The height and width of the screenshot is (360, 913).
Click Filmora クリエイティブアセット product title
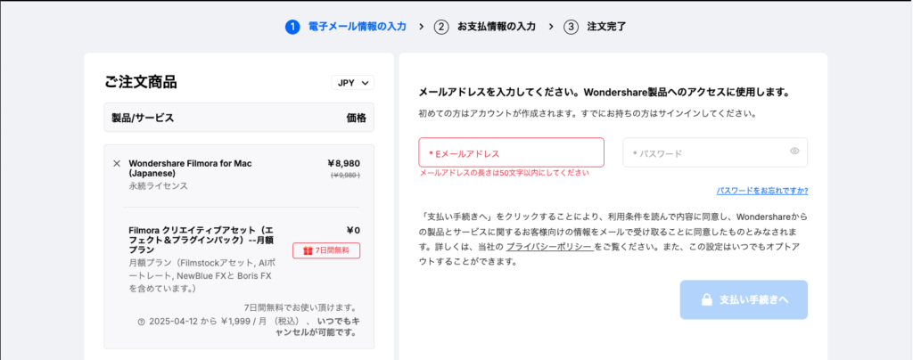click(x=202, y=239)
